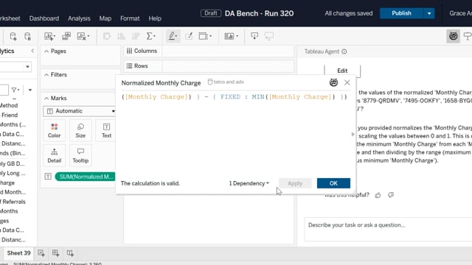Click the Sort Ascending toolbar icon
Screen dimensions: 472x265
(121, 36)
